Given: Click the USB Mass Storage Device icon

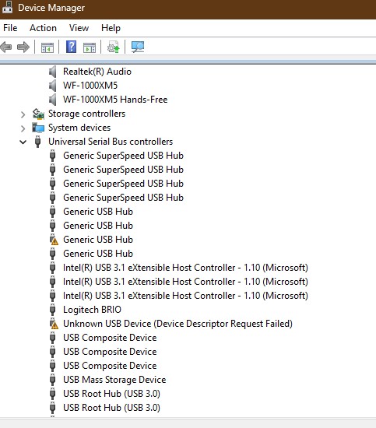Looking at the screenshot, I should [53, 380].
